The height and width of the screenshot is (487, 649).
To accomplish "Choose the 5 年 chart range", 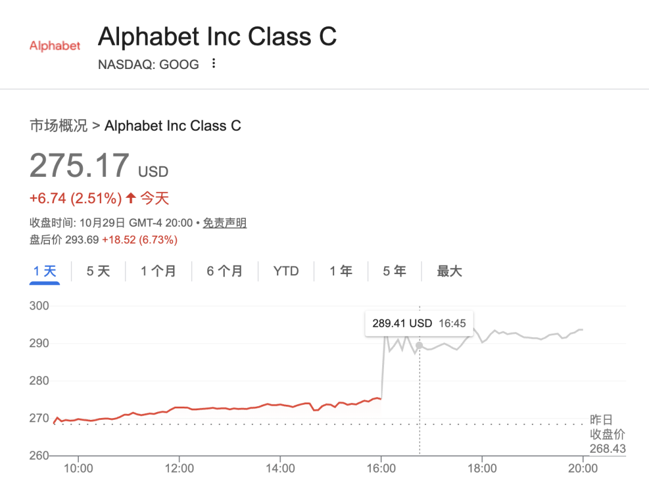I will [x=394, y=271].
